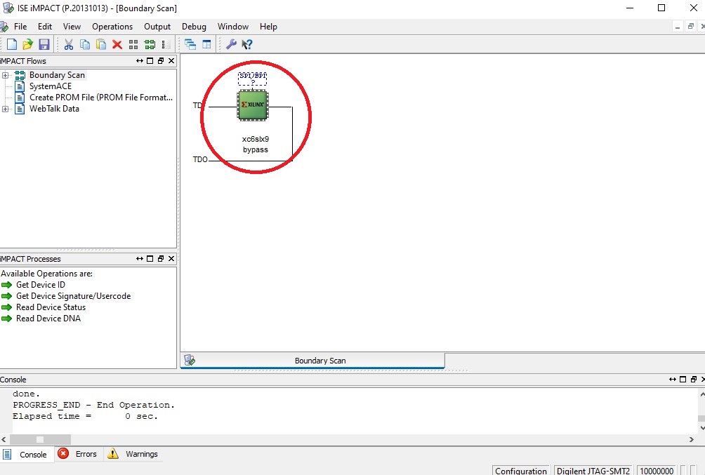The image size is (705, 475).
Task: Click the Configuration status bar field
Action: click(520, 471)
